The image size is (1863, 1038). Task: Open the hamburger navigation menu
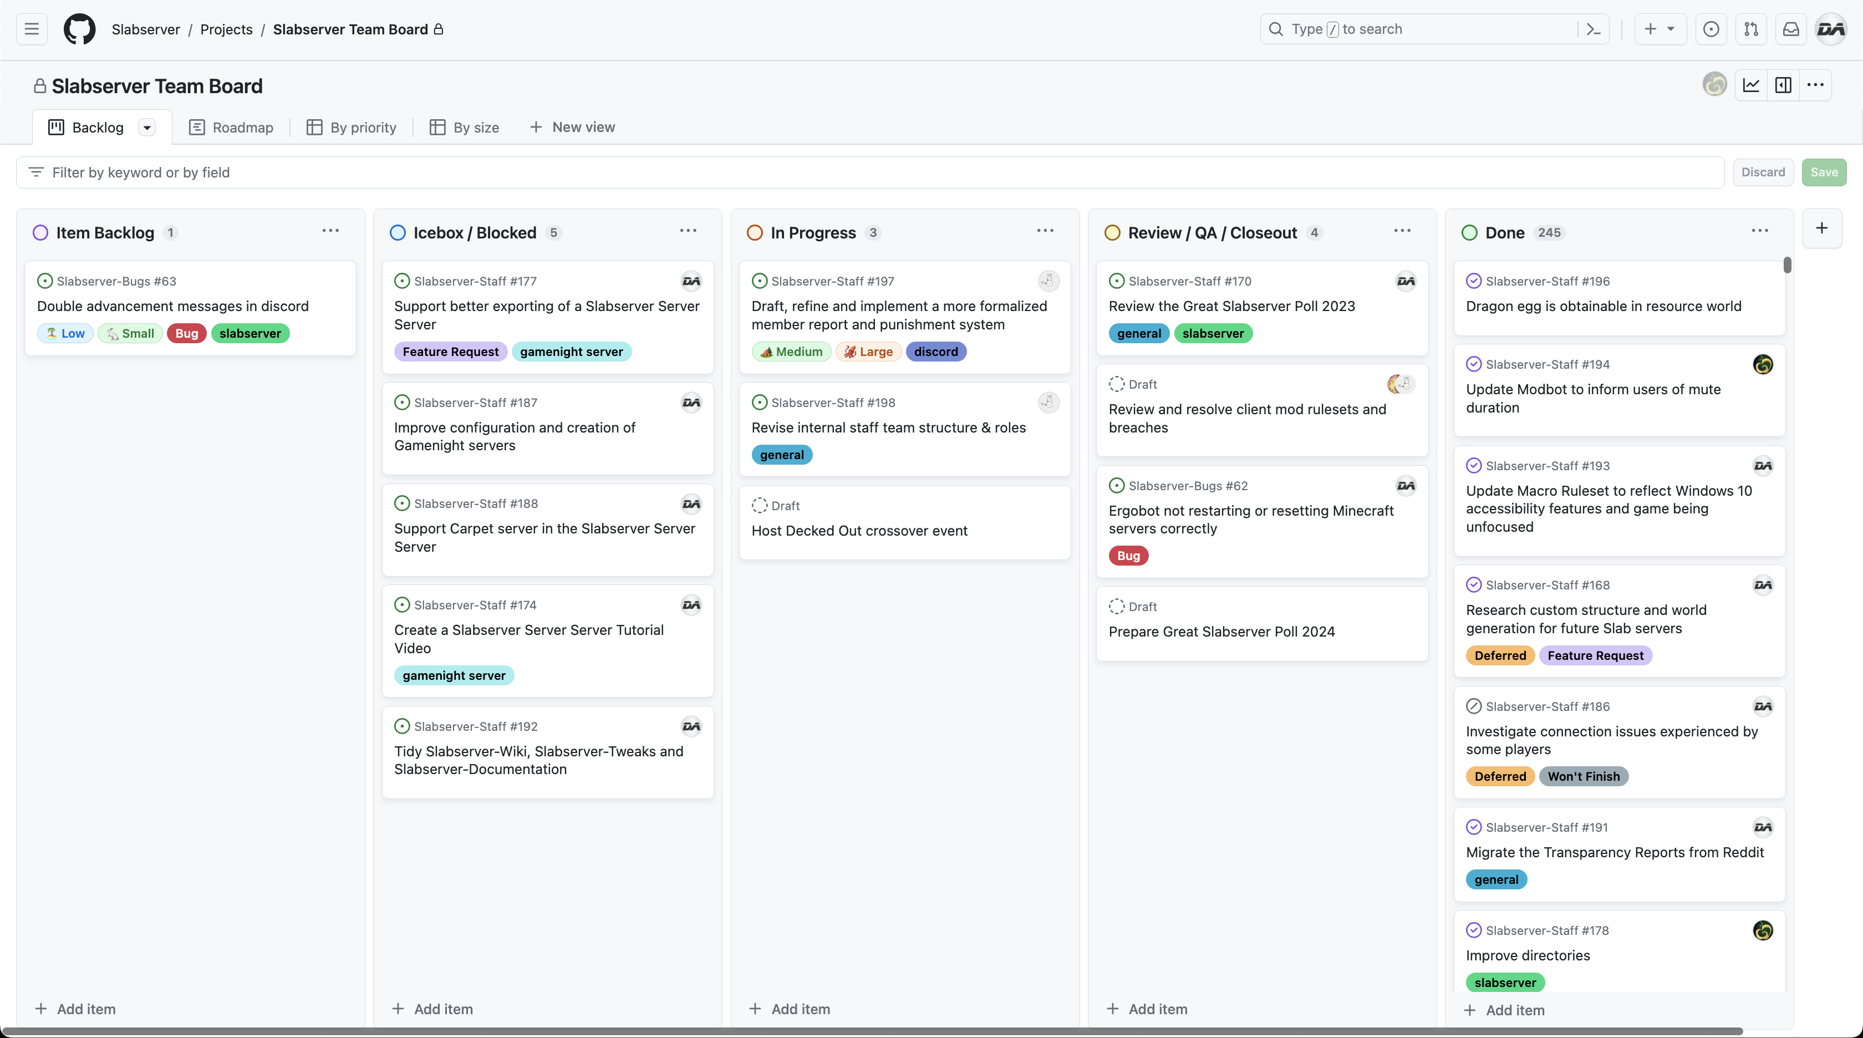click(32, 29)
